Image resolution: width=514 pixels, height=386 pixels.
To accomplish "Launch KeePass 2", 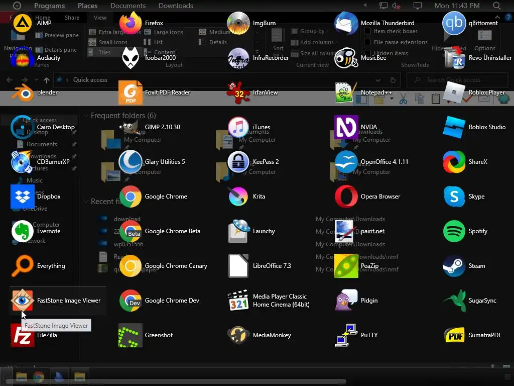I will (x=253, y=162).
